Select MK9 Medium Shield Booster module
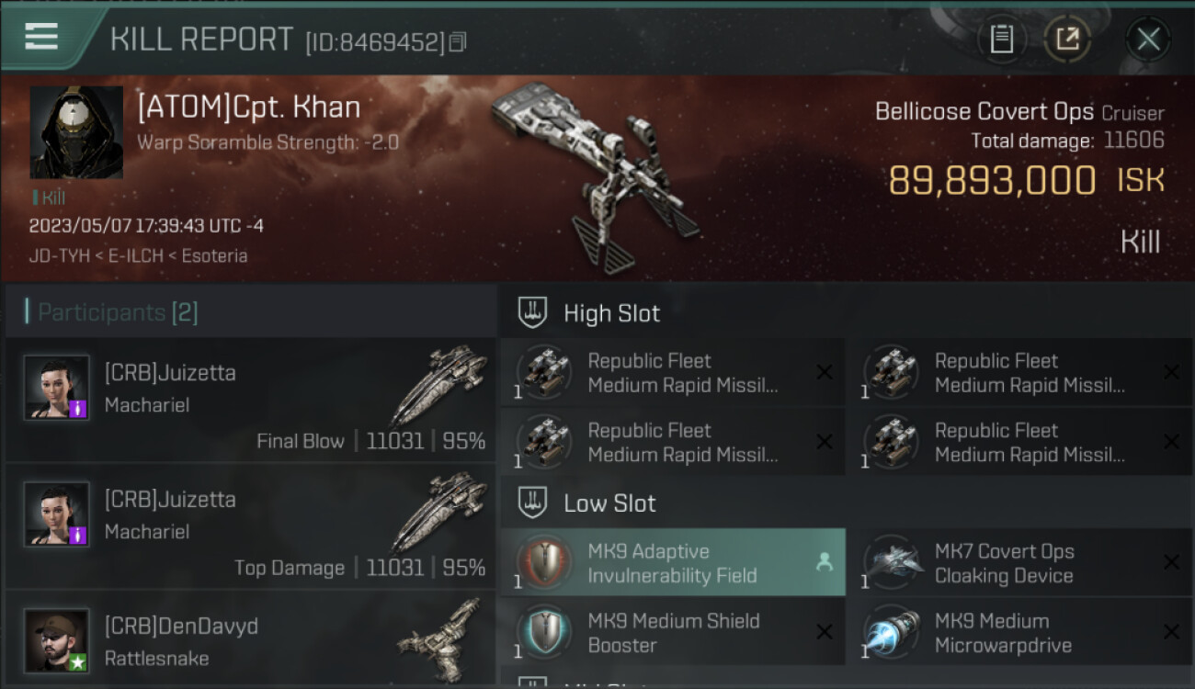The height and width of the screenshot is (689, 1195). click(673, 632)
